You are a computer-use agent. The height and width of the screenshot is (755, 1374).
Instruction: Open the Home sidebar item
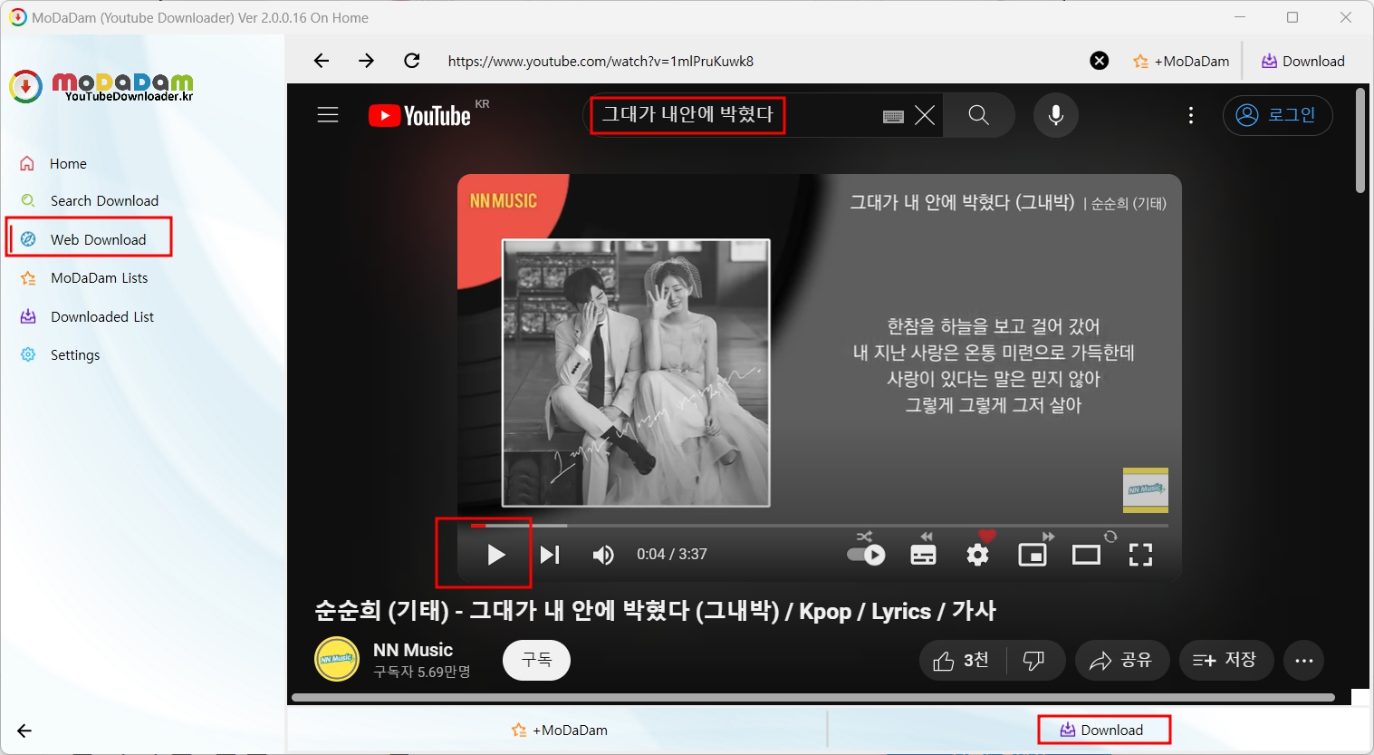pyautogui.click(x=68, y=163)
